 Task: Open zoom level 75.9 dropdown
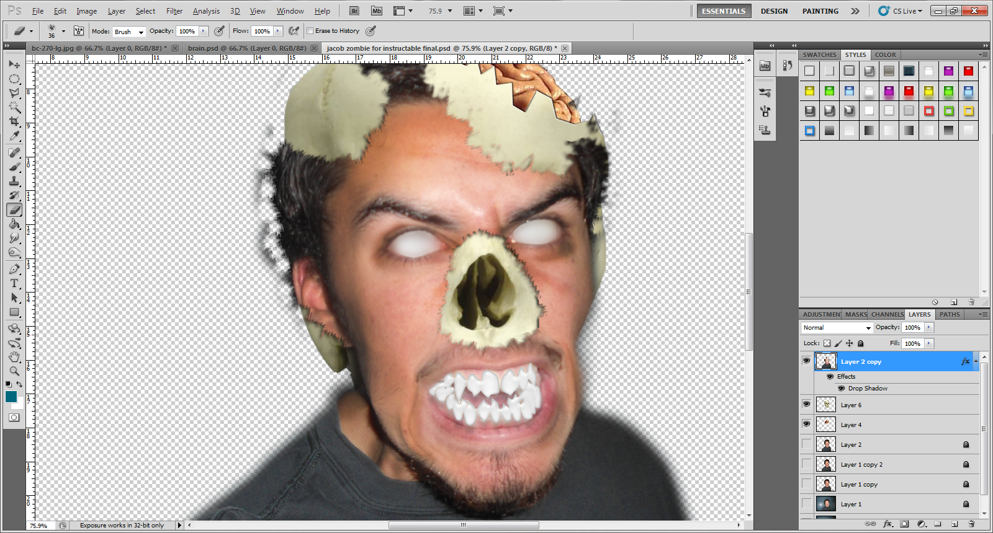click(x=450, y=11)
